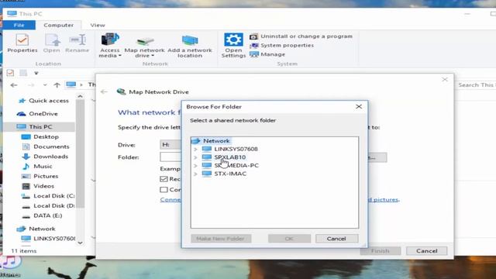Open recent locations dropdown arrow
Image resolution: width=496 pixels, height=279 pixels.
click(45, 85)
